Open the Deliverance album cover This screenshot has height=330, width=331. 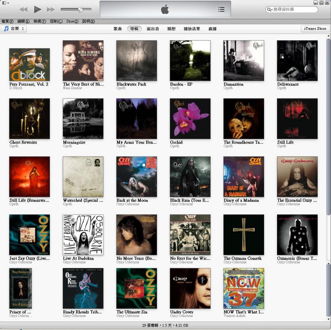tap(297, 61)
